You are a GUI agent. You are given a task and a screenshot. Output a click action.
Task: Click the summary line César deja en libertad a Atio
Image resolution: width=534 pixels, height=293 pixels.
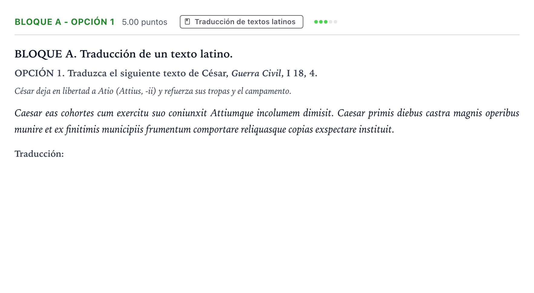coord(153,91)
